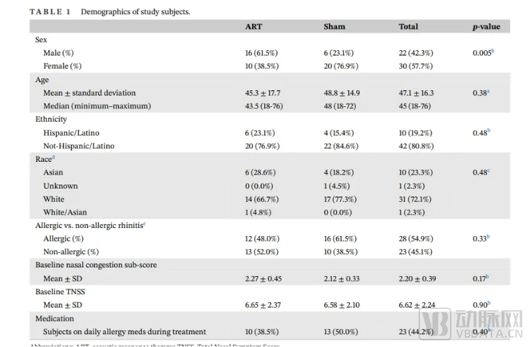The width and height of the screenshot is (531, 347).
Task: Select Subjects on daily allergy meds row label
Action: (x=124, y=332)
